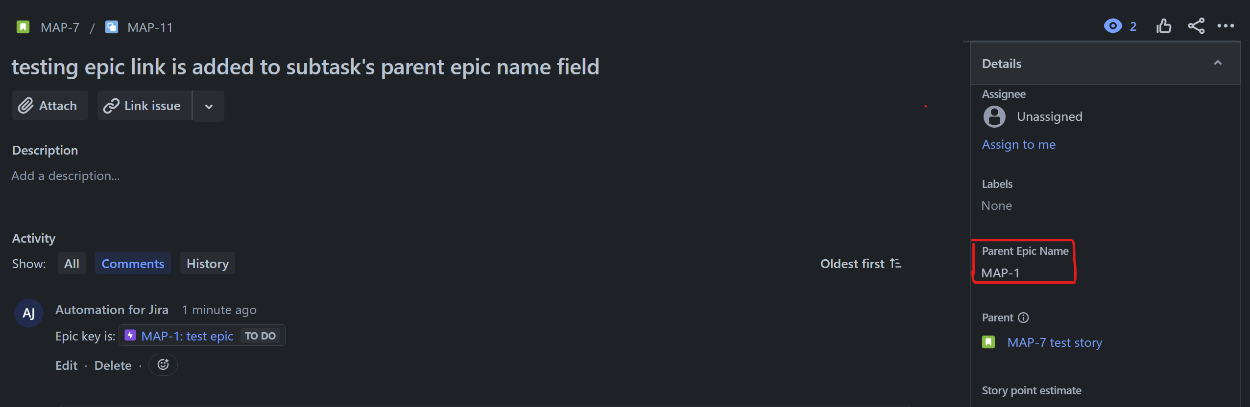Screen dimensions: 1250x407
Task: Click the Unassigned avatar icon
Action: pyautogui.click(x=995, y=116)
